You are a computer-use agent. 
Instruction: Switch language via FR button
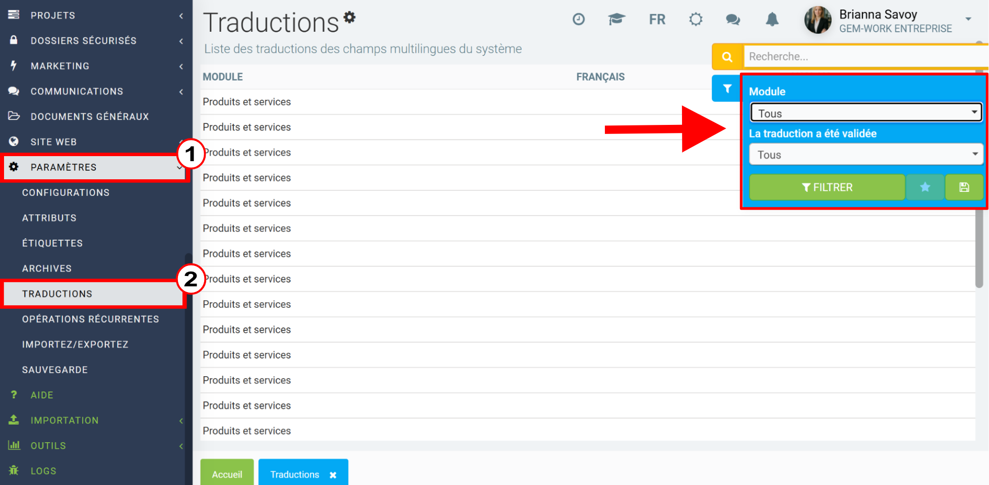pos(657,20)
